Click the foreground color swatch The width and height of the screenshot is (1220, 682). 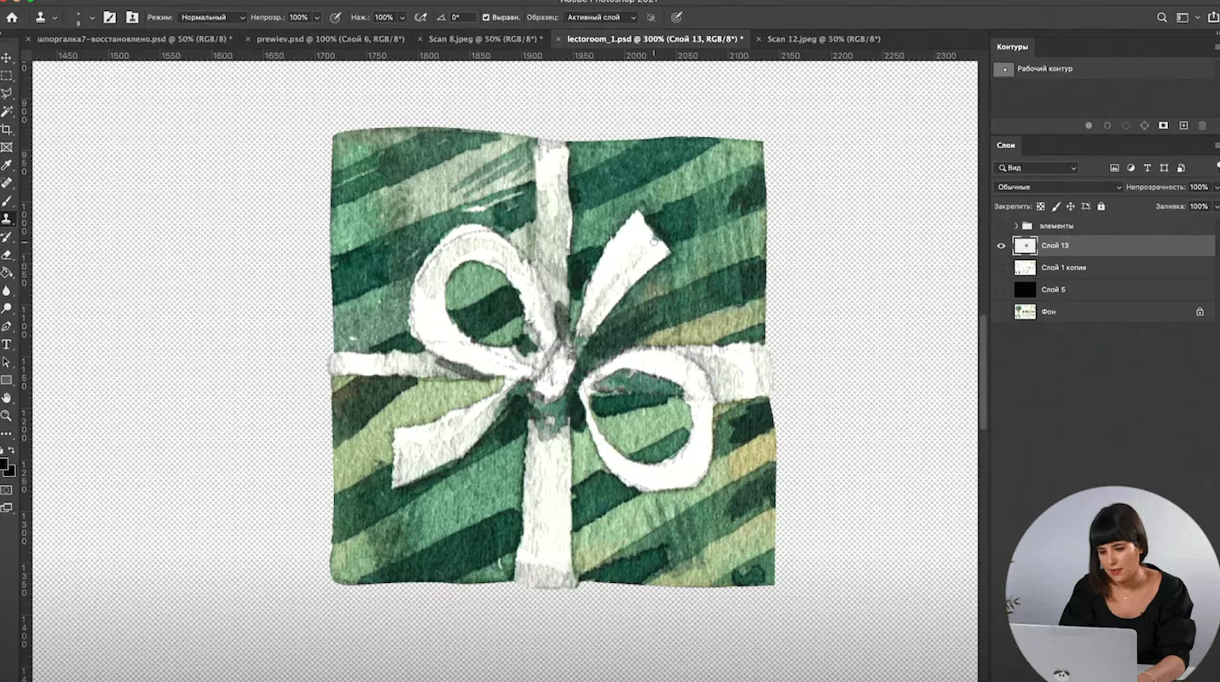pyautogui.click(x=4, y=465)
